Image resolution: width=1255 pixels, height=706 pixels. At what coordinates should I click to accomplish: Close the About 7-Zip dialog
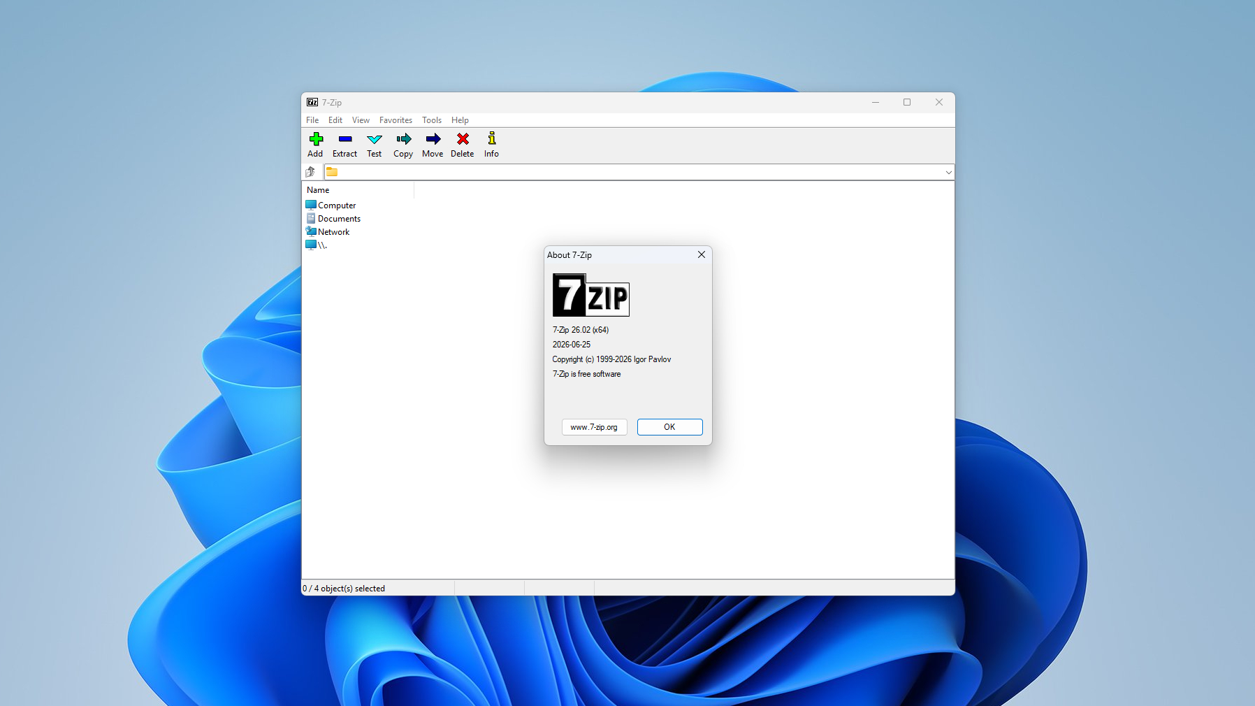(x=701, y=255)
